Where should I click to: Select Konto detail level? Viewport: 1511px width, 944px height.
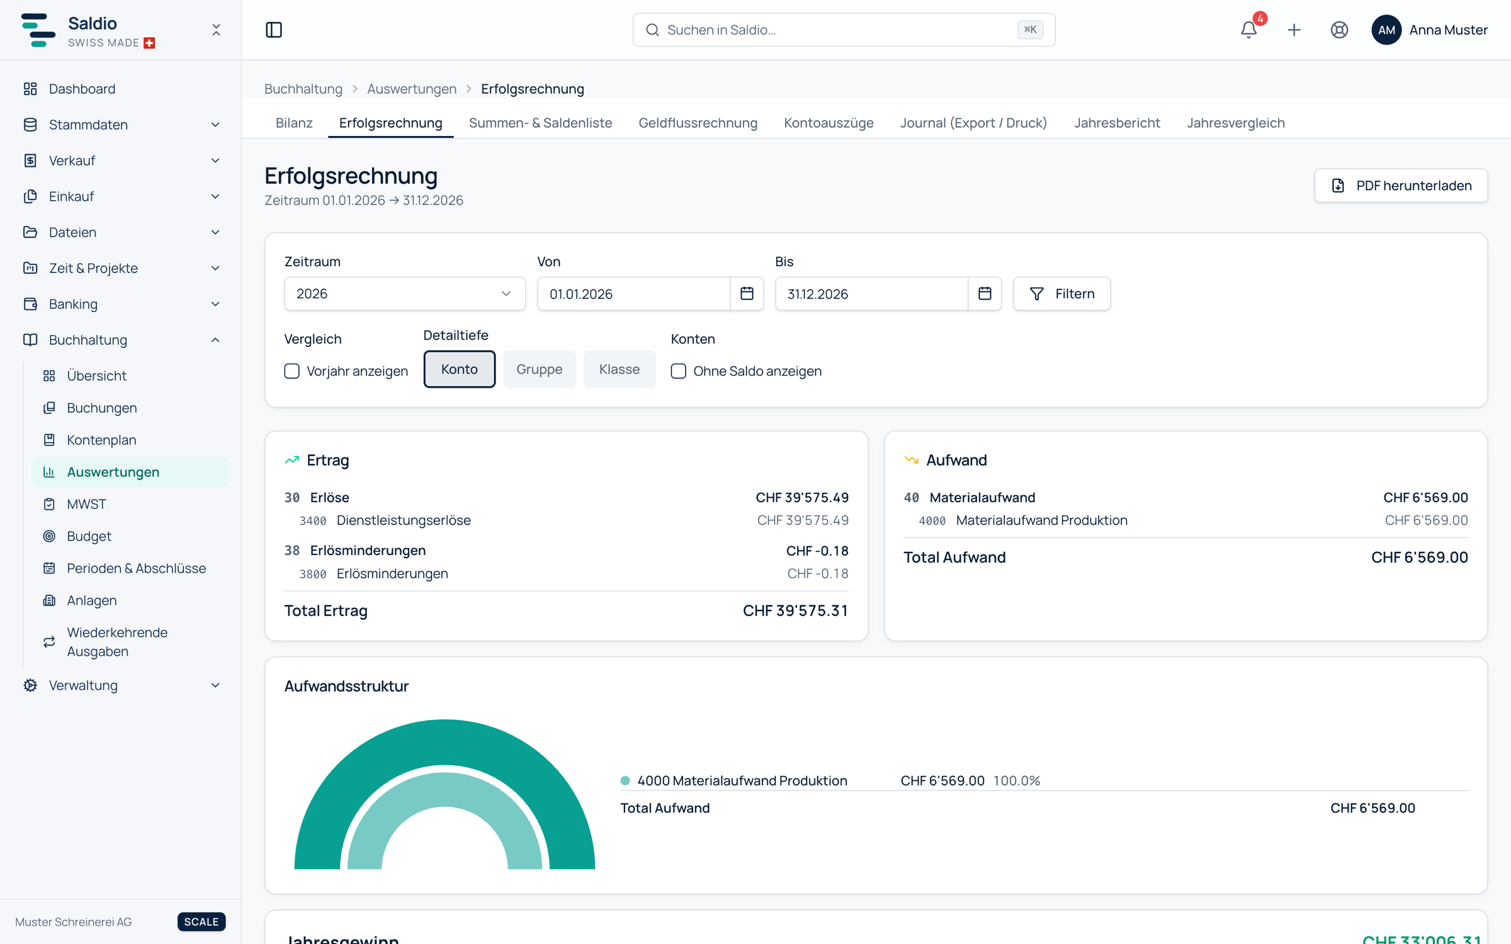459,369
